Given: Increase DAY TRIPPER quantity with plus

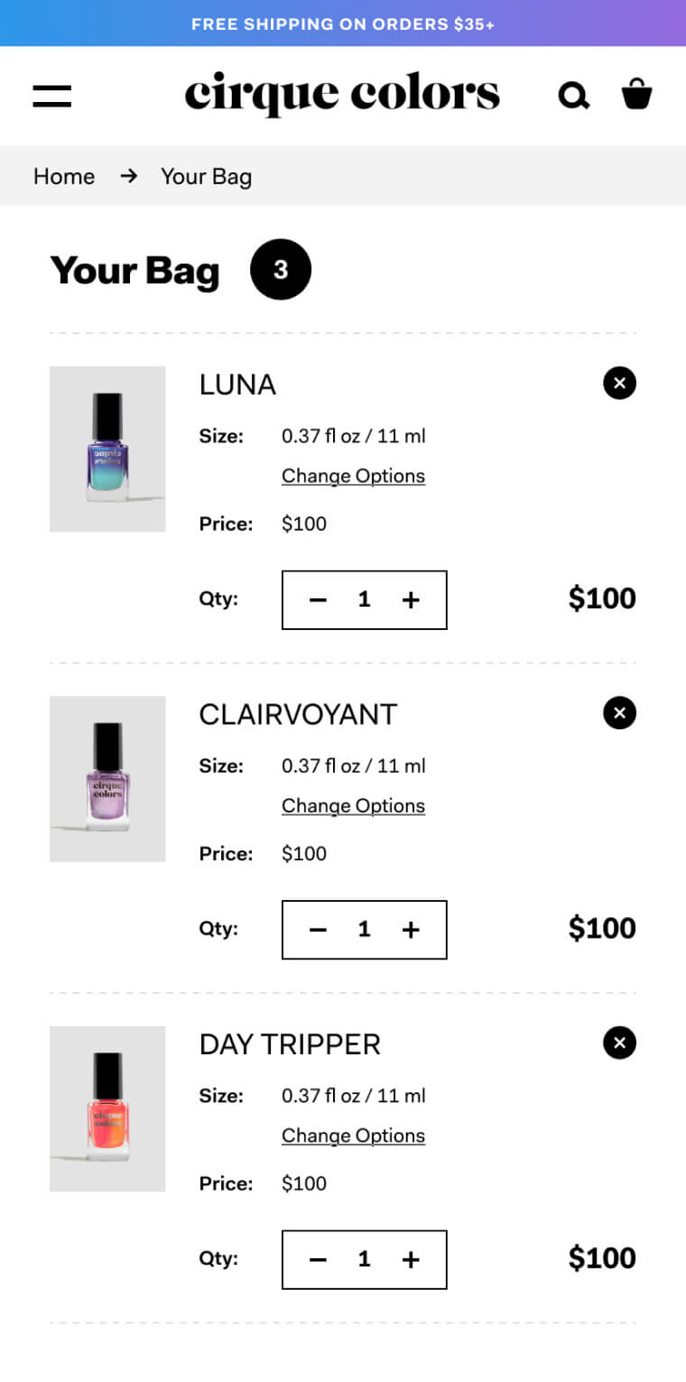Looking at the screenshot, I should click(411, 1259).
